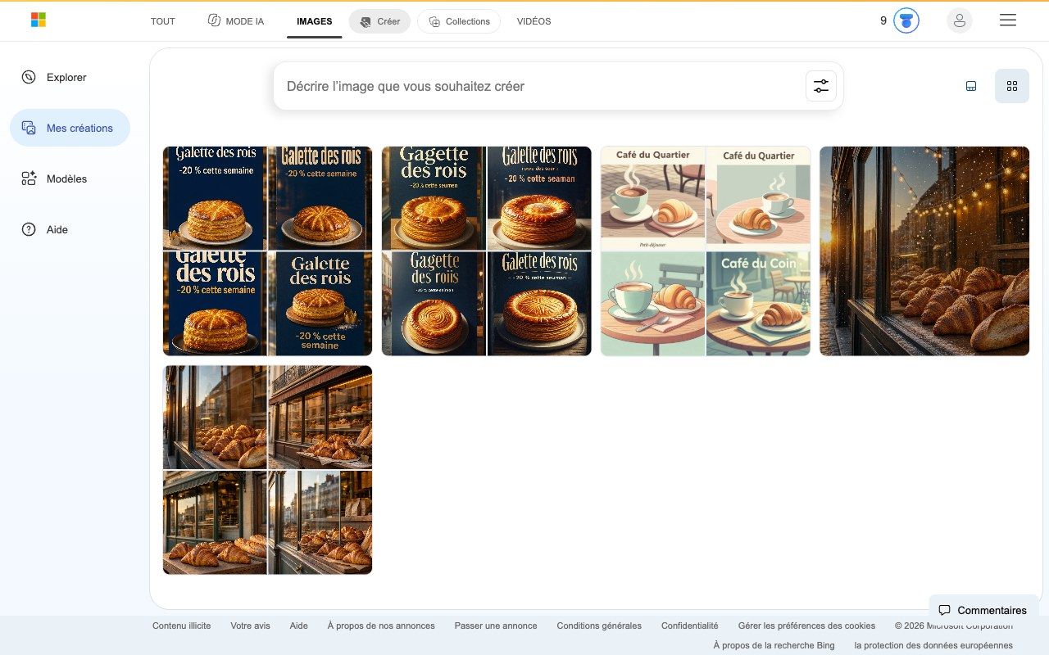The width and height of the screenshot is (1049, 655).
Task: Open À propos de nos annonces link
Action: coord(381,626)
